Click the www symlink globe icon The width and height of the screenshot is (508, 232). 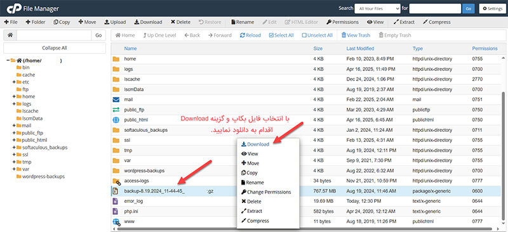116,222
